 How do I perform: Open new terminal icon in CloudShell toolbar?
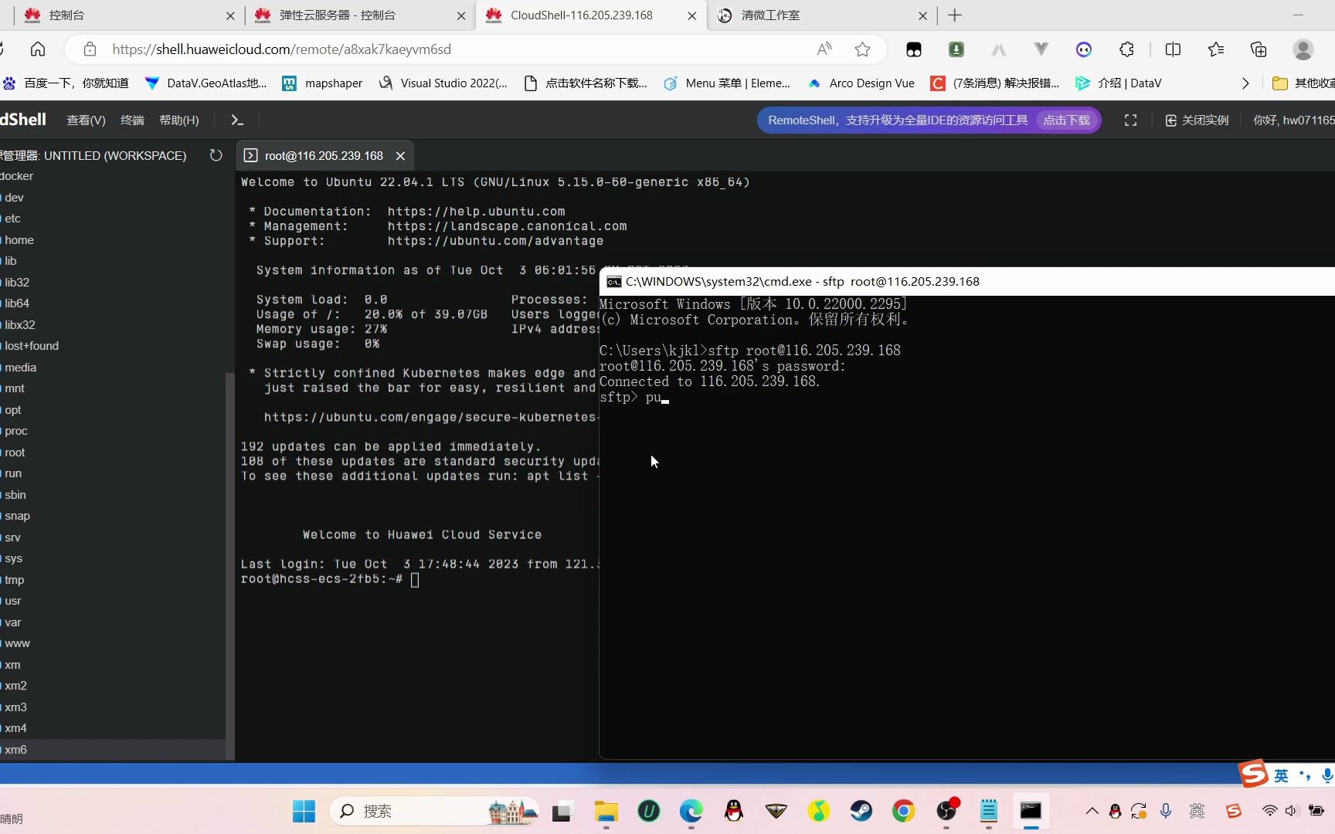tap(237, 120)
